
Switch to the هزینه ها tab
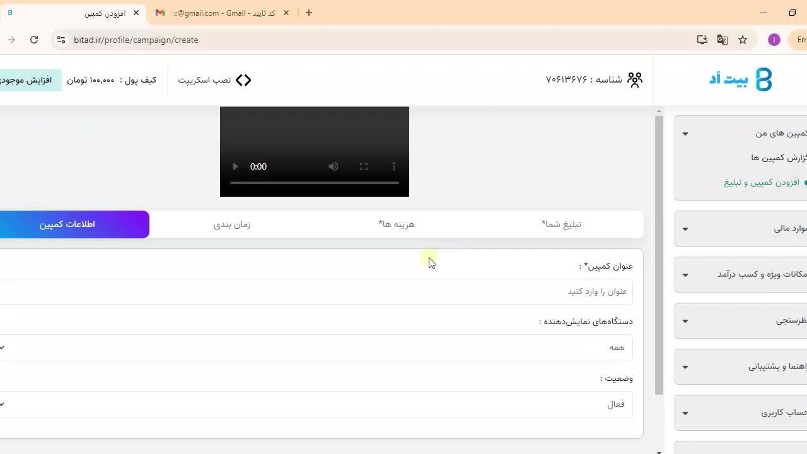[x=397, y=224]
